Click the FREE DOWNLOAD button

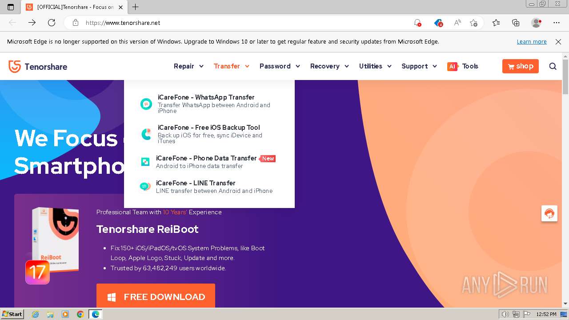pyautogui.click(x=156, y=296)
